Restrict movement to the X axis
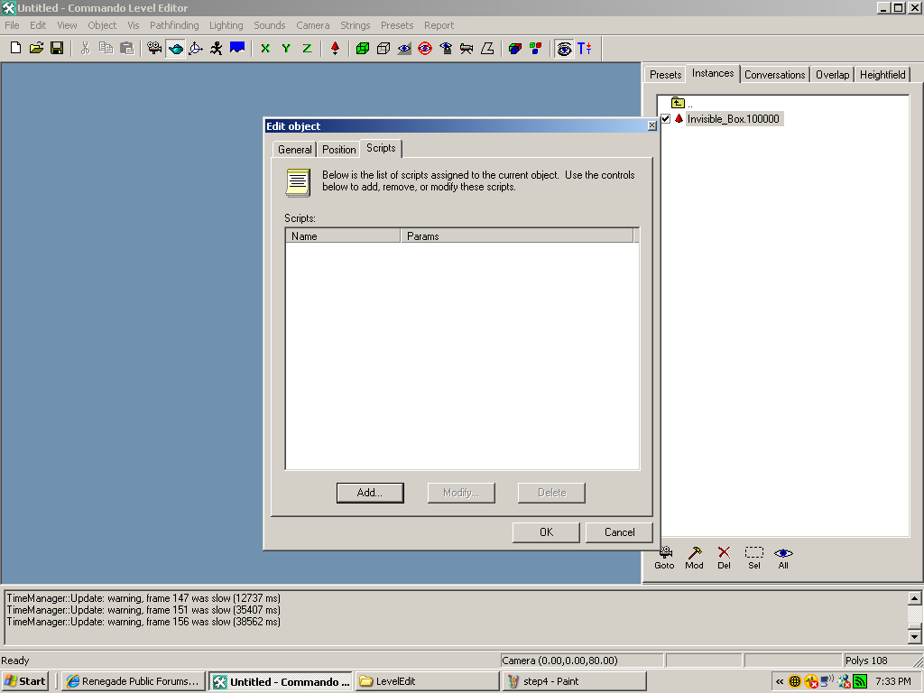This screenshot has height=693, width=924. tap(265, 48)
